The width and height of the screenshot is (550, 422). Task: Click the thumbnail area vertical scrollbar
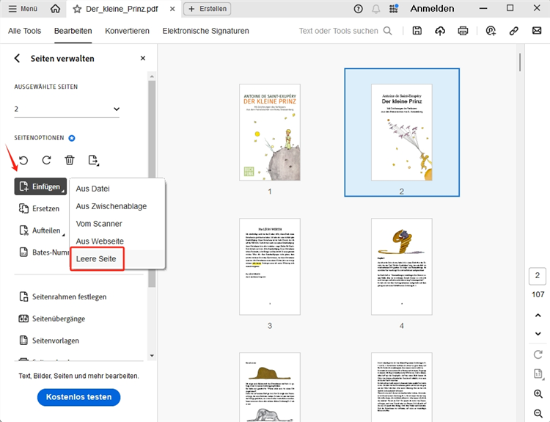point(519,62)
